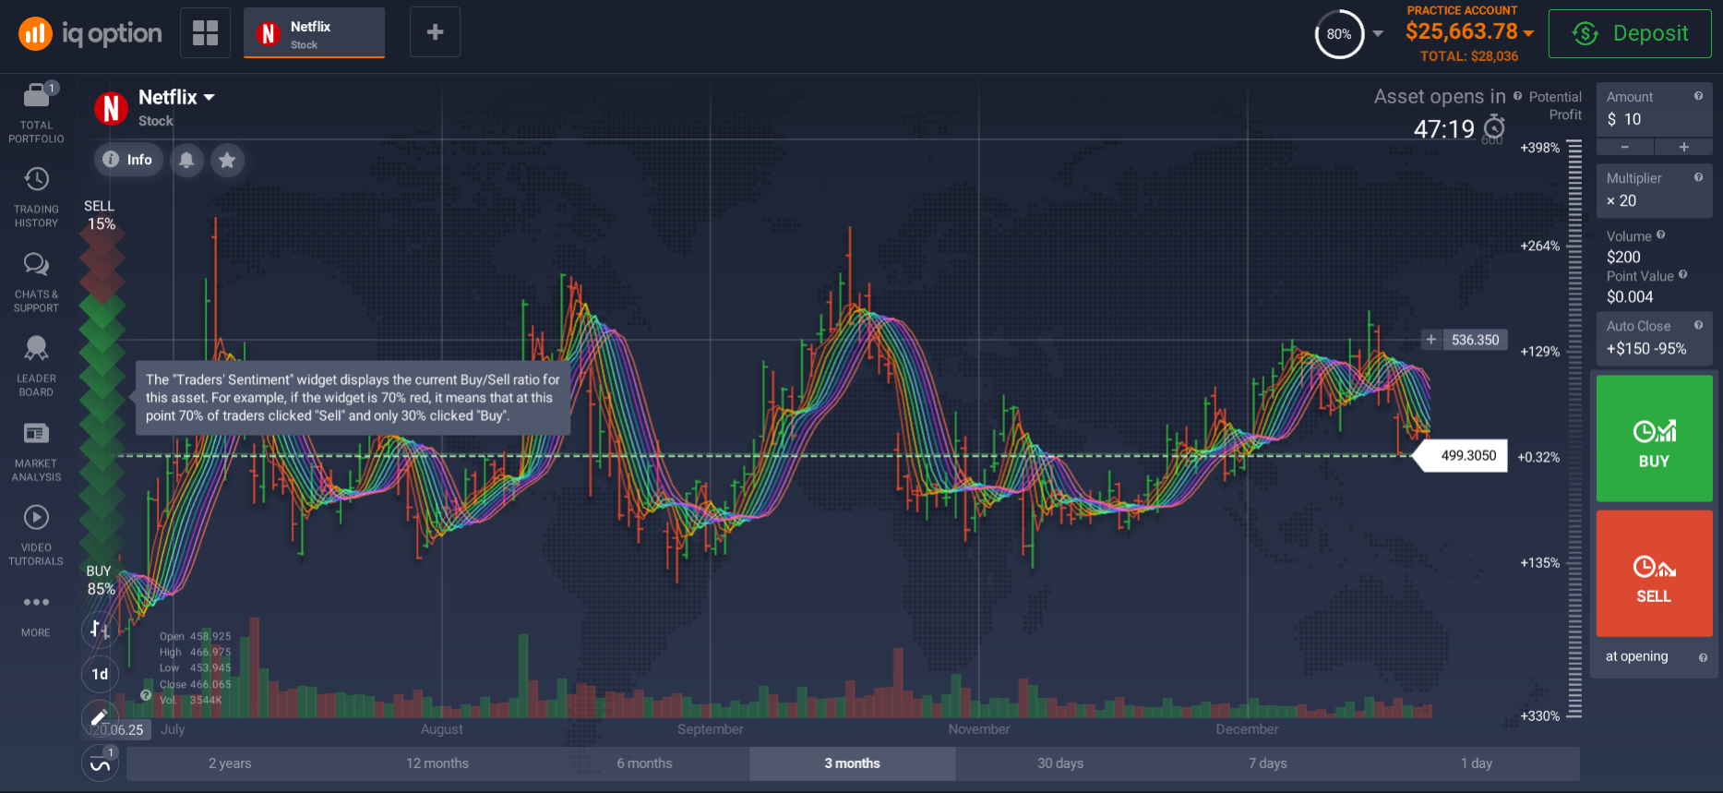Open the chart type candles icon
Screen dimensions: 1723x793
[x=100, y=630]
